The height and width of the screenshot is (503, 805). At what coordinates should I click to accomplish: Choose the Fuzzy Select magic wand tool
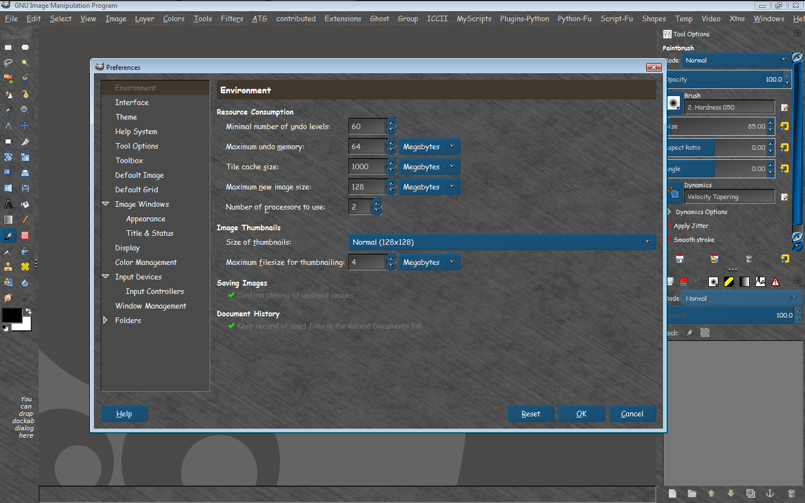[25, 63]
